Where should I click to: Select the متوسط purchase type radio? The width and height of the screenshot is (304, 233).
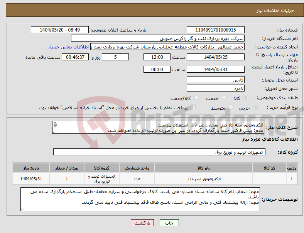click(x=231, y=107)
